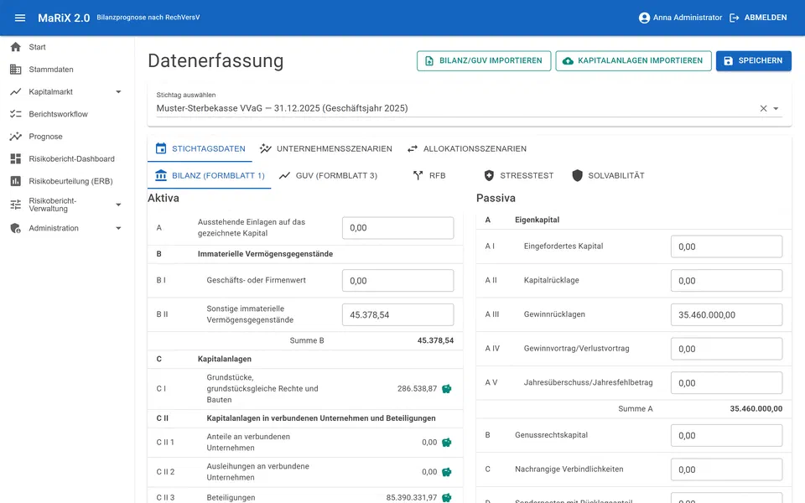The image size is (805, 503).
Task: Expand the Kapitalmarkt submenu arrow
Action: (x=118, y=92)
